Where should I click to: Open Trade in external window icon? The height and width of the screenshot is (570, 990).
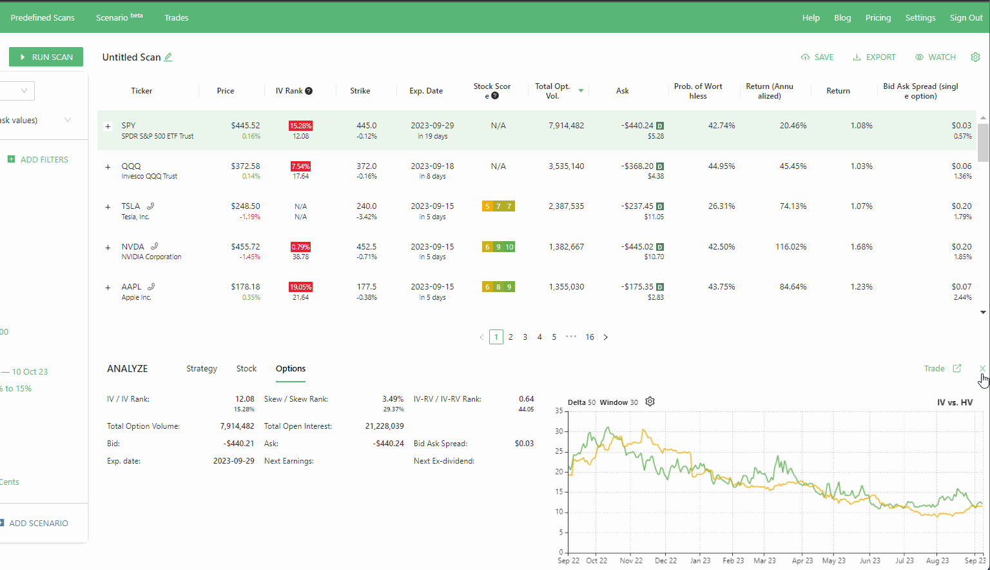957,368
